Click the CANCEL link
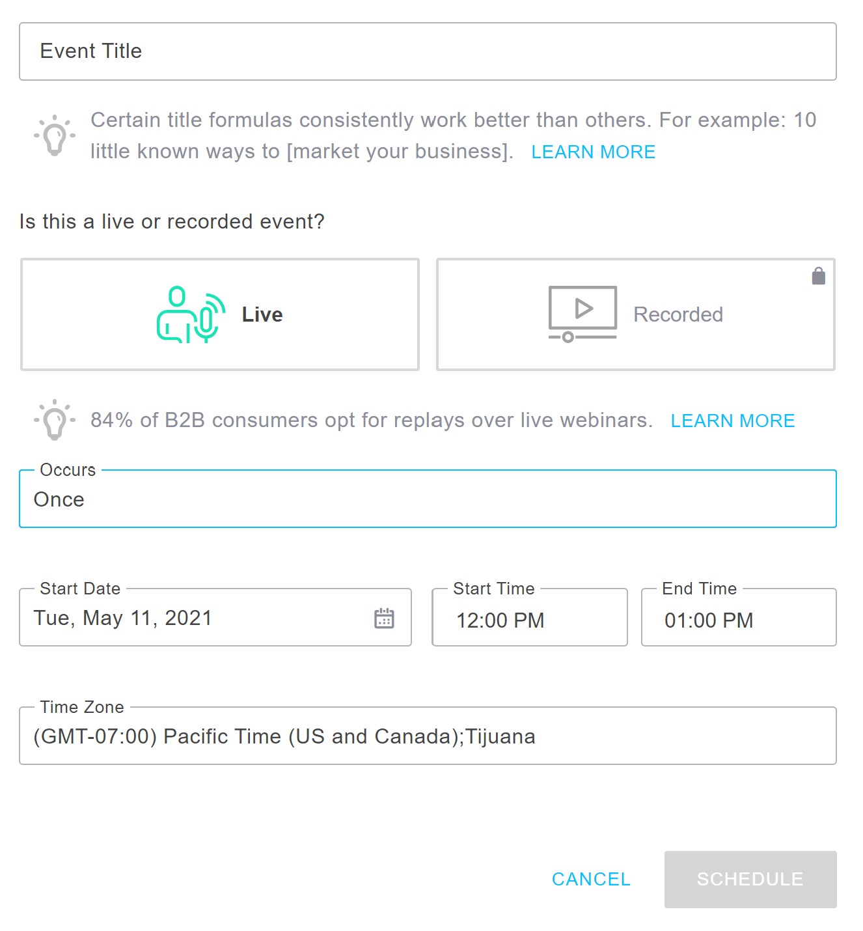 pyautogui.click(x=590, y=879)
